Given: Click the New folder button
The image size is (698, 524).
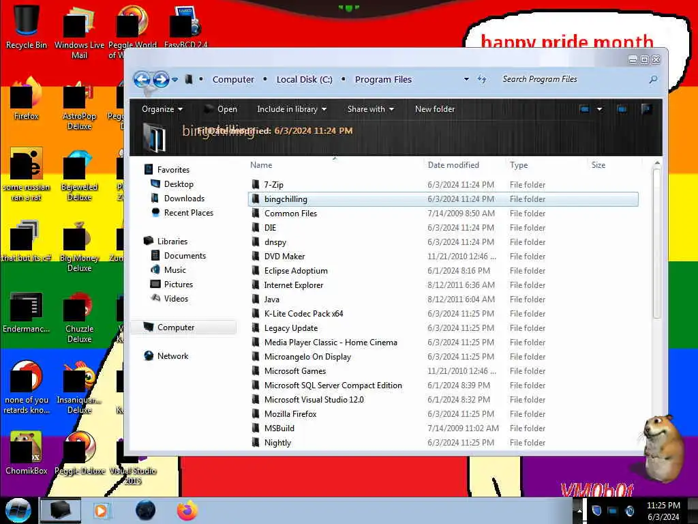Looking at the screenshot, I should [x=434, y=109].
